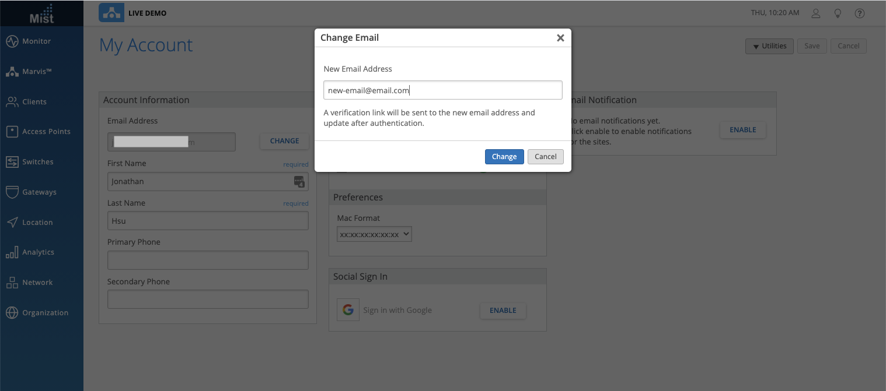Expand the Mac Format dropdown
The image size is (886, 391).
point(374,234)
